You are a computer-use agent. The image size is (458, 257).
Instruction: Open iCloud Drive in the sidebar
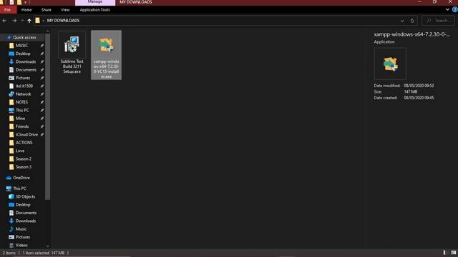26,135
